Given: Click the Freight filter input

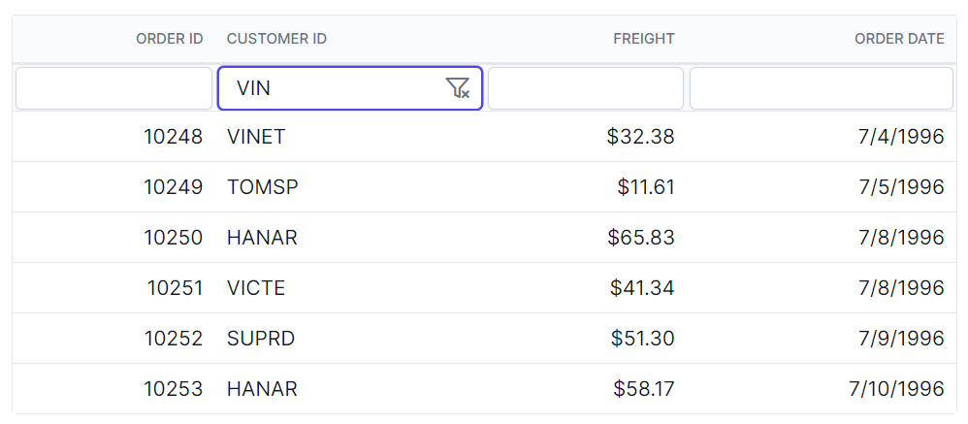Looking at the screenshot, I should (585, 88).
